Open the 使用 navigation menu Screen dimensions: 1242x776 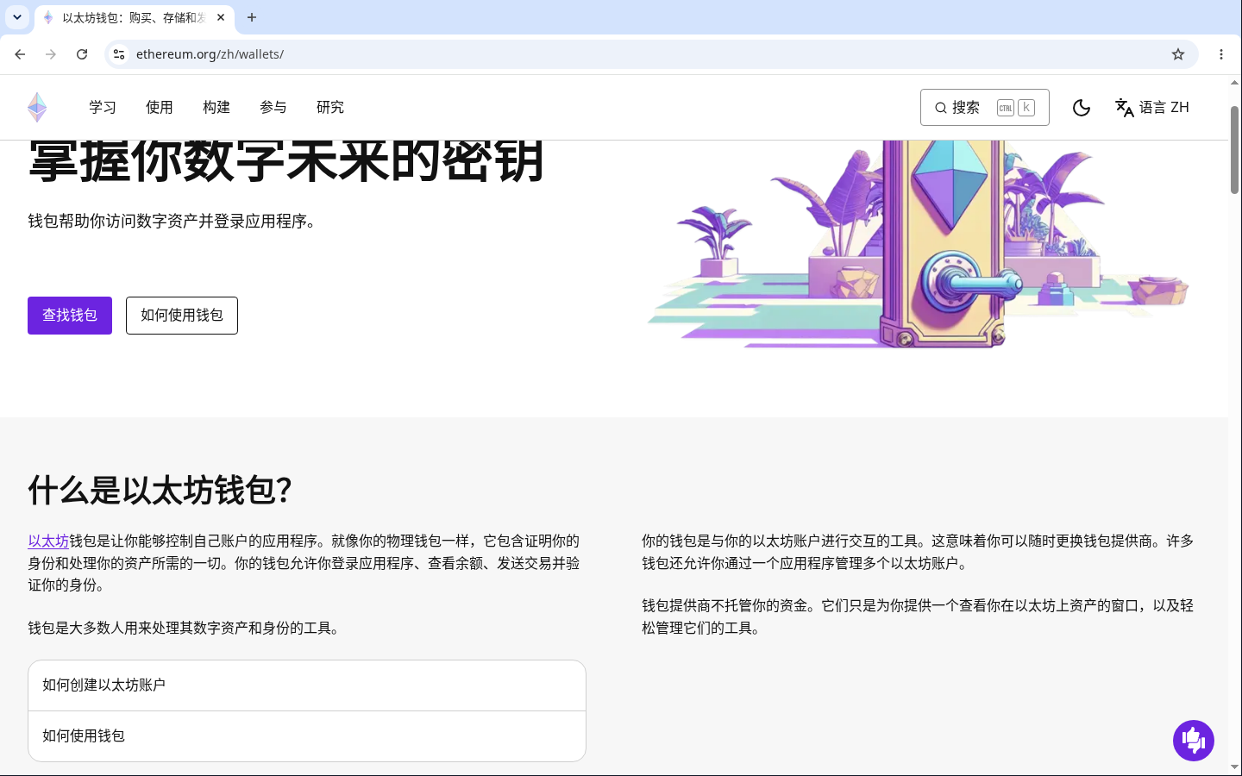(x=160, y=108)
